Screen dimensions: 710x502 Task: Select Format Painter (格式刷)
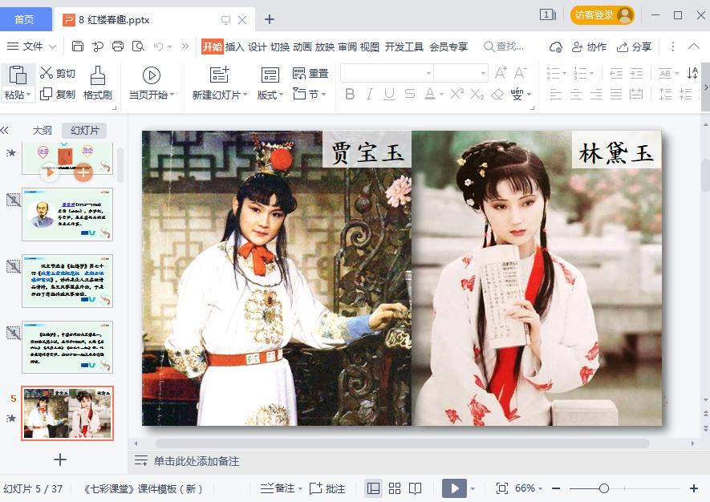(98, 83)
